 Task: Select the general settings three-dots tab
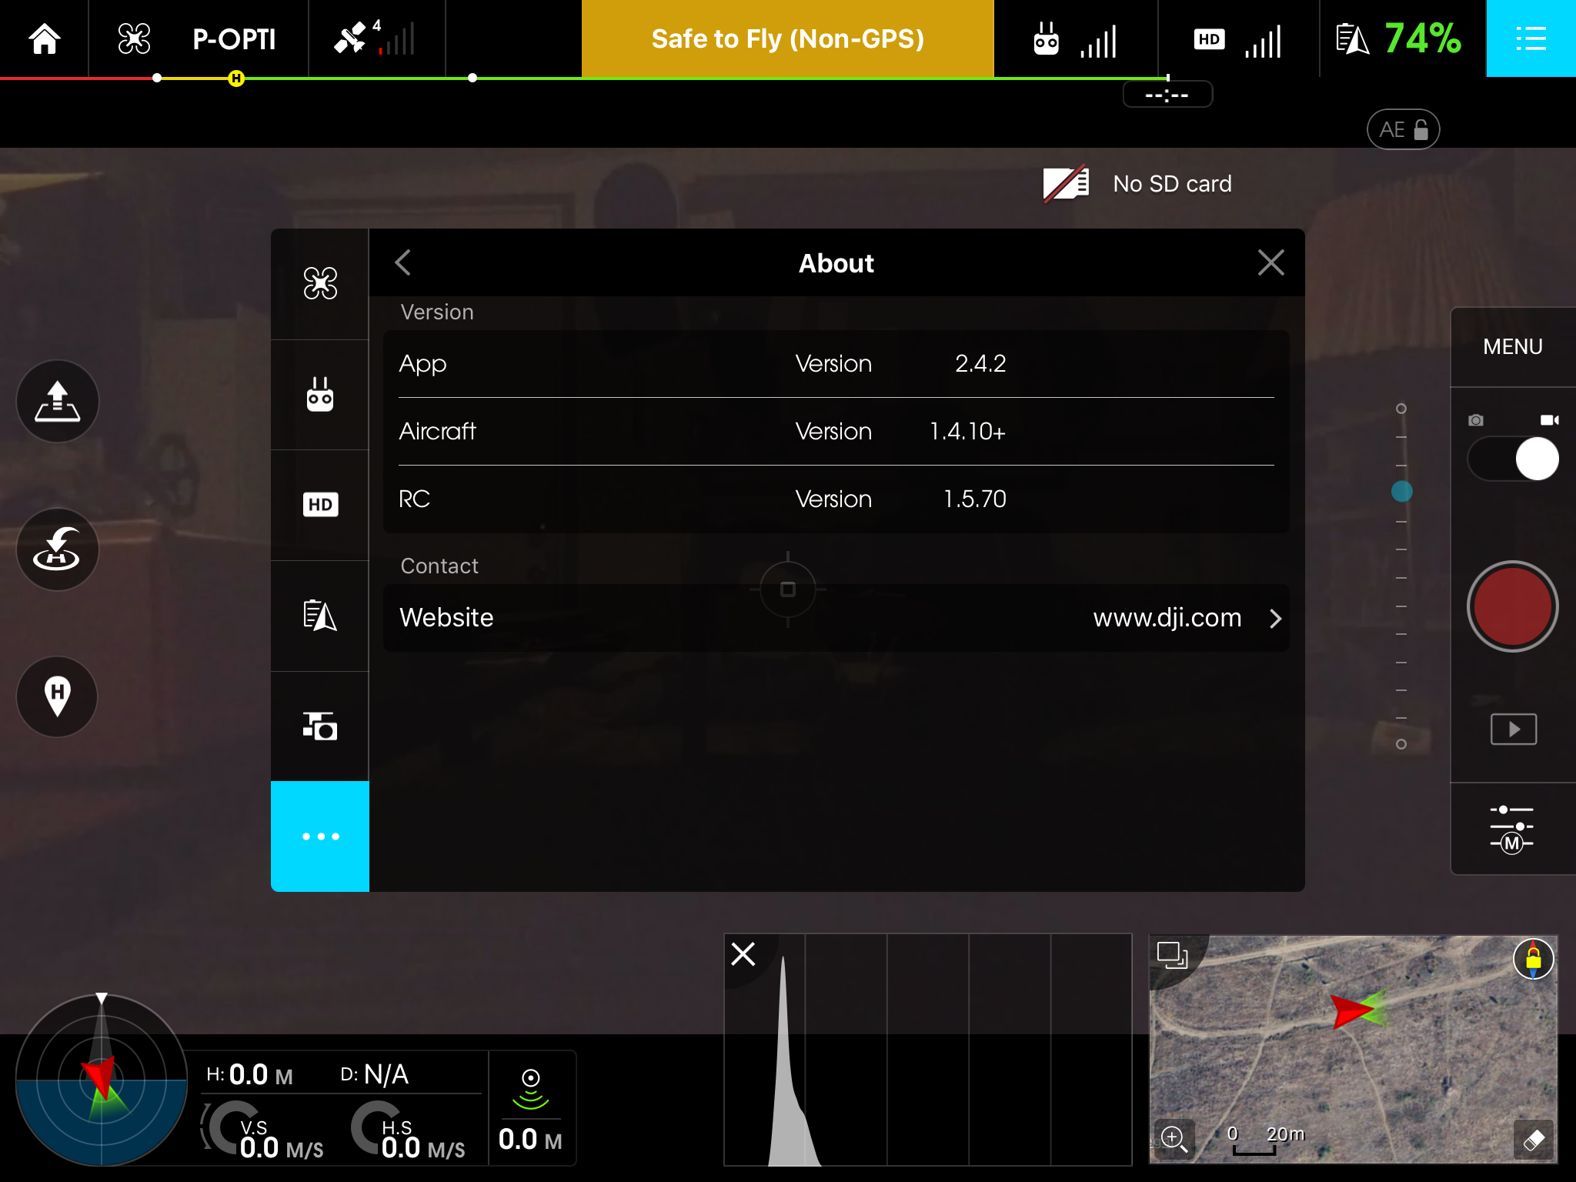pyautogui.click(x=320, y=836)
